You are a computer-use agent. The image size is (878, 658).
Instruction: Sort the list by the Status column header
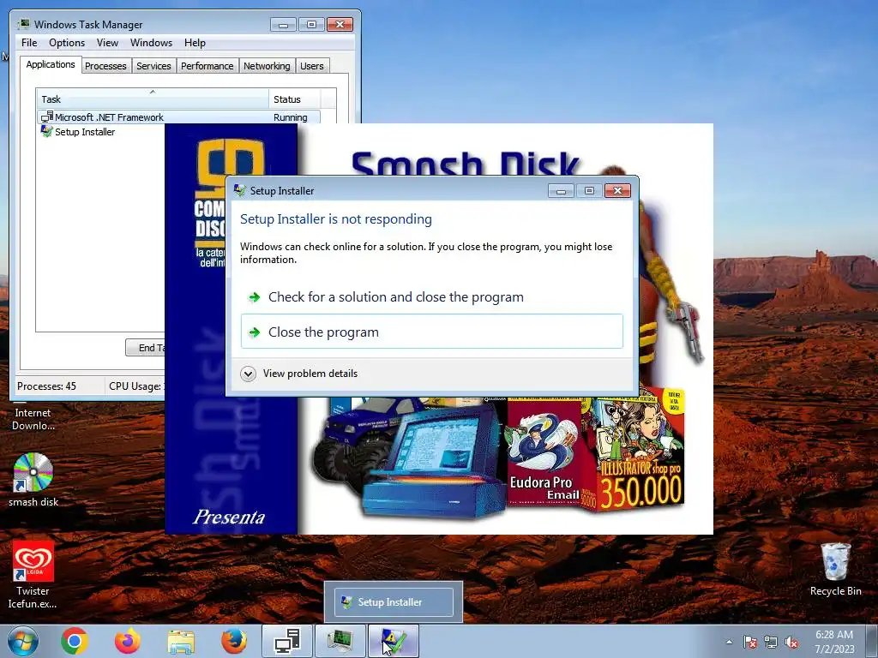pyautogui.click(x=294, y=99)
